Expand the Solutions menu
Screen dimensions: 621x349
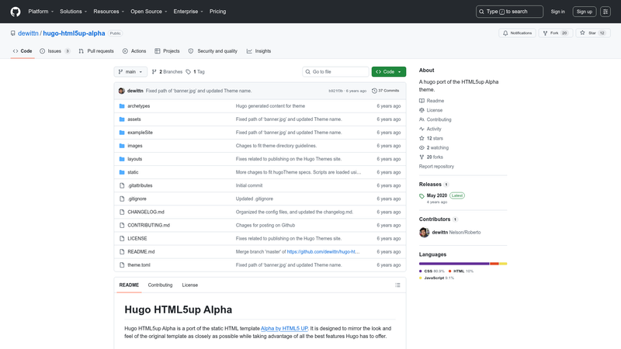pyautogui.click(x=73, y=12)
